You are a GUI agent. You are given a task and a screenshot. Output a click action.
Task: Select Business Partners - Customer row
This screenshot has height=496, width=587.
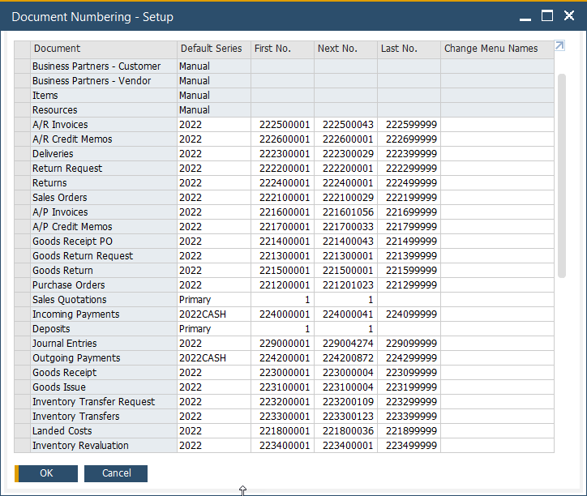point(96,66)
